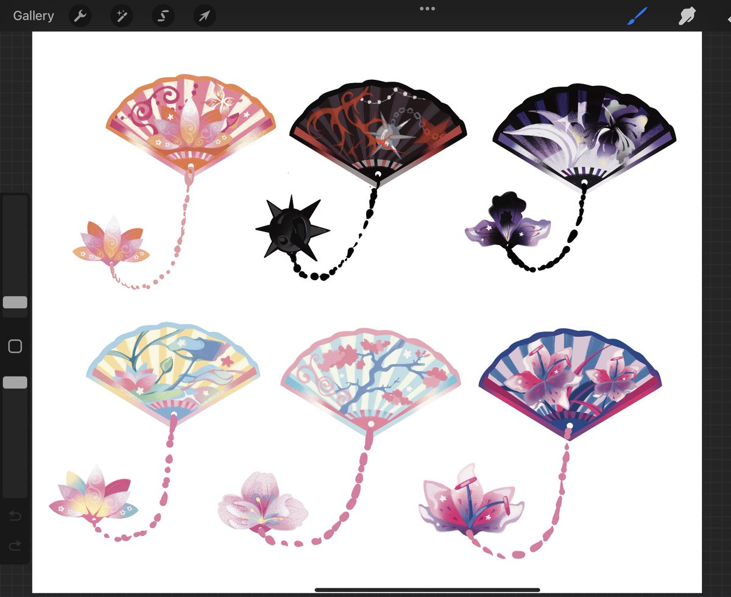Activate the Transform arrow tool
Viewport: 731px width, 597px height.
pos(205,16)
